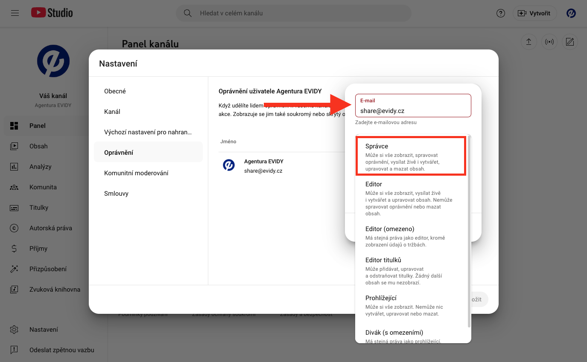Open Autorská práva in the sidebar
Image resolution: width=587 pixels, height=362 pixels.
54,228
